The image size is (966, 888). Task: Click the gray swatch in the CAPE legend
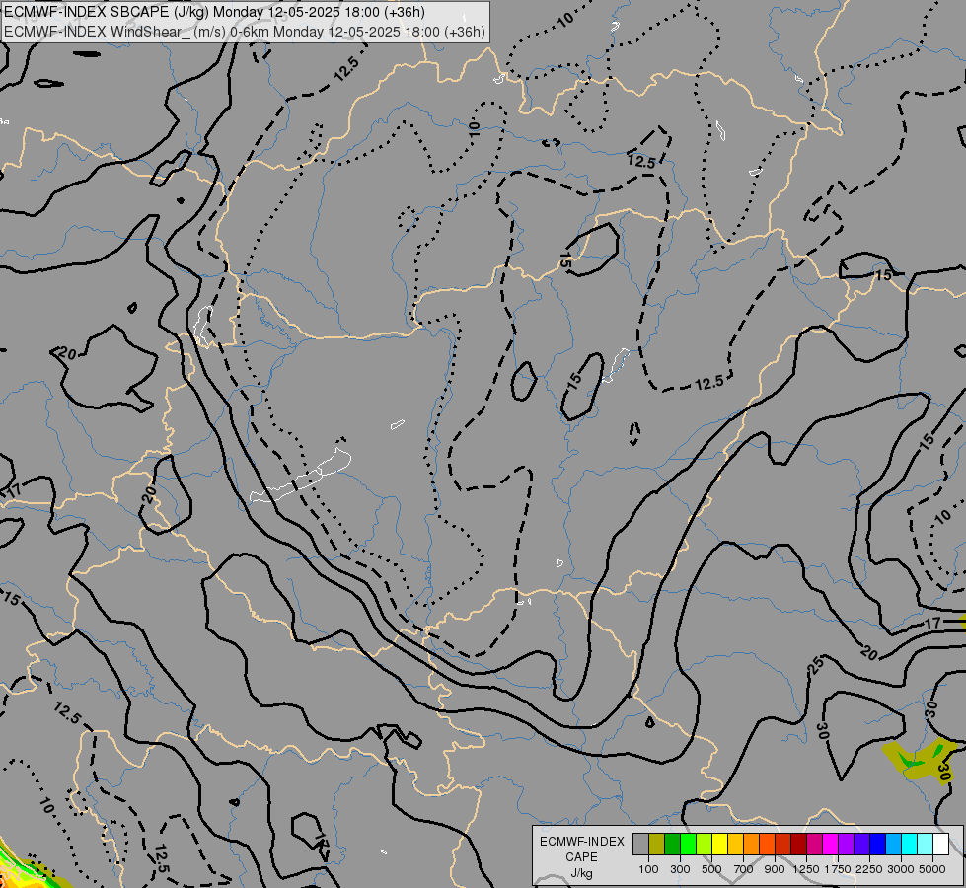click(x=640, y=845)
